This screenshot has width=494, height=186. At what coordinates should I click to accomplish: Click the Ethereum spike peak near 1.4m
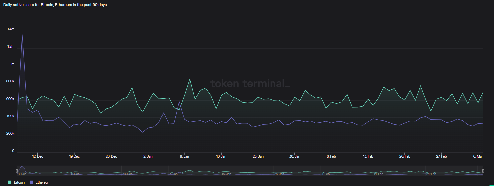click(22, 35)
